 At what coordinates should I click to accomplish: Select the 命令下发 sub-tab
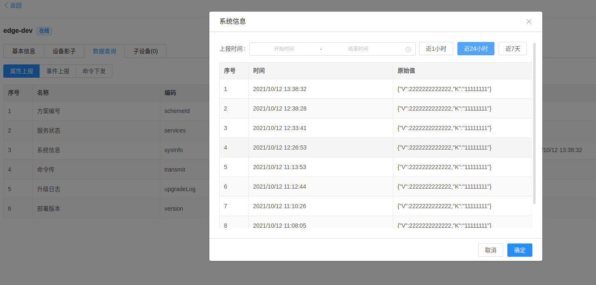pos(94,71)
